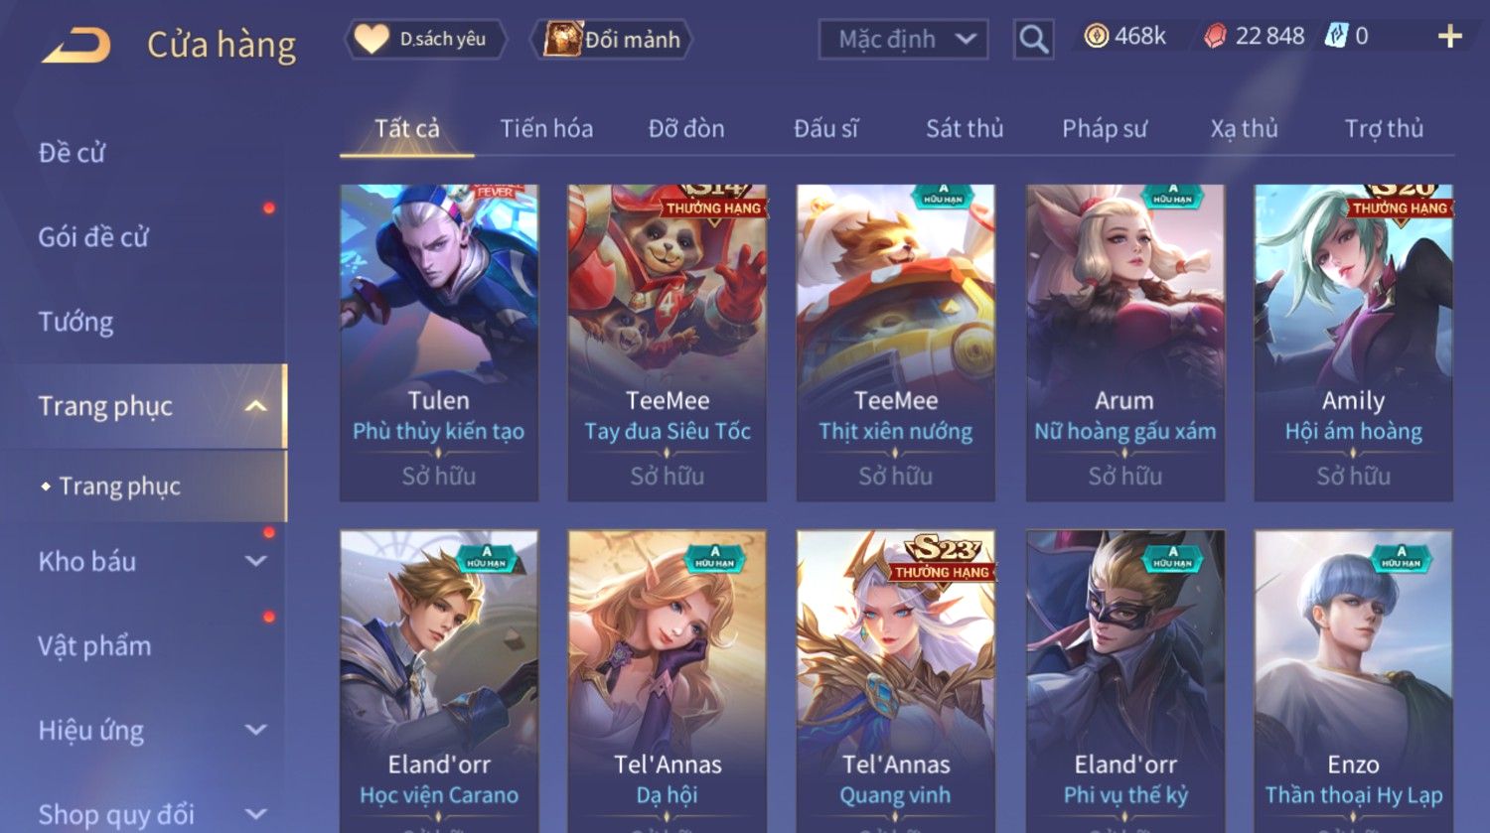
Task: Select the Arum Nữ hoàng gấu xám skin
Action: 1125,343
